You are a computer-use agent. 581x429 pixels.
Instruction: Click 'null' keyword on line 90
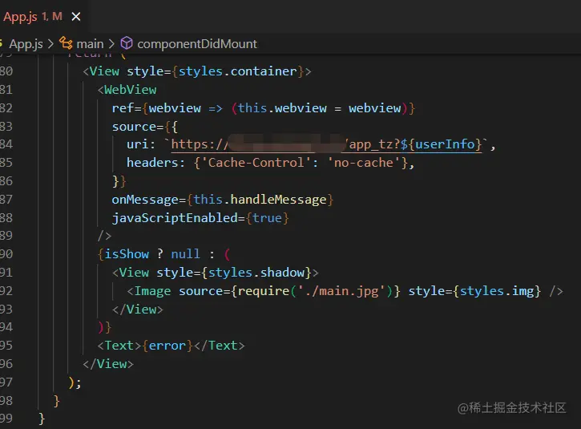coord(186,254)
